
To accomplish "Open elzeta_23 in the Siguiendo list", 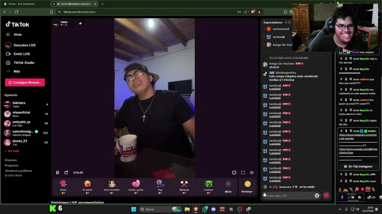I will point(26,142).
